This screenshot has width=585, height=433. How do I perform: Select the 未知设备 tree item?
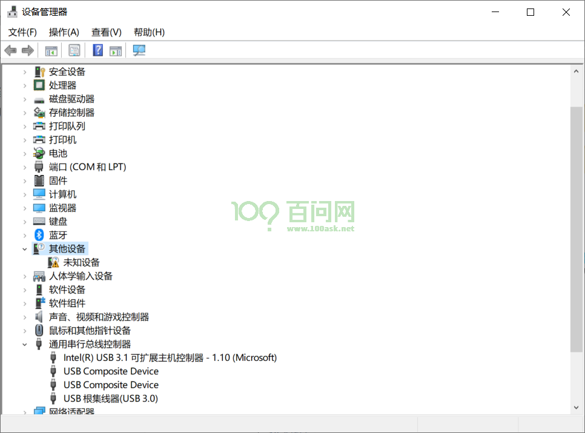pos(81,262)
